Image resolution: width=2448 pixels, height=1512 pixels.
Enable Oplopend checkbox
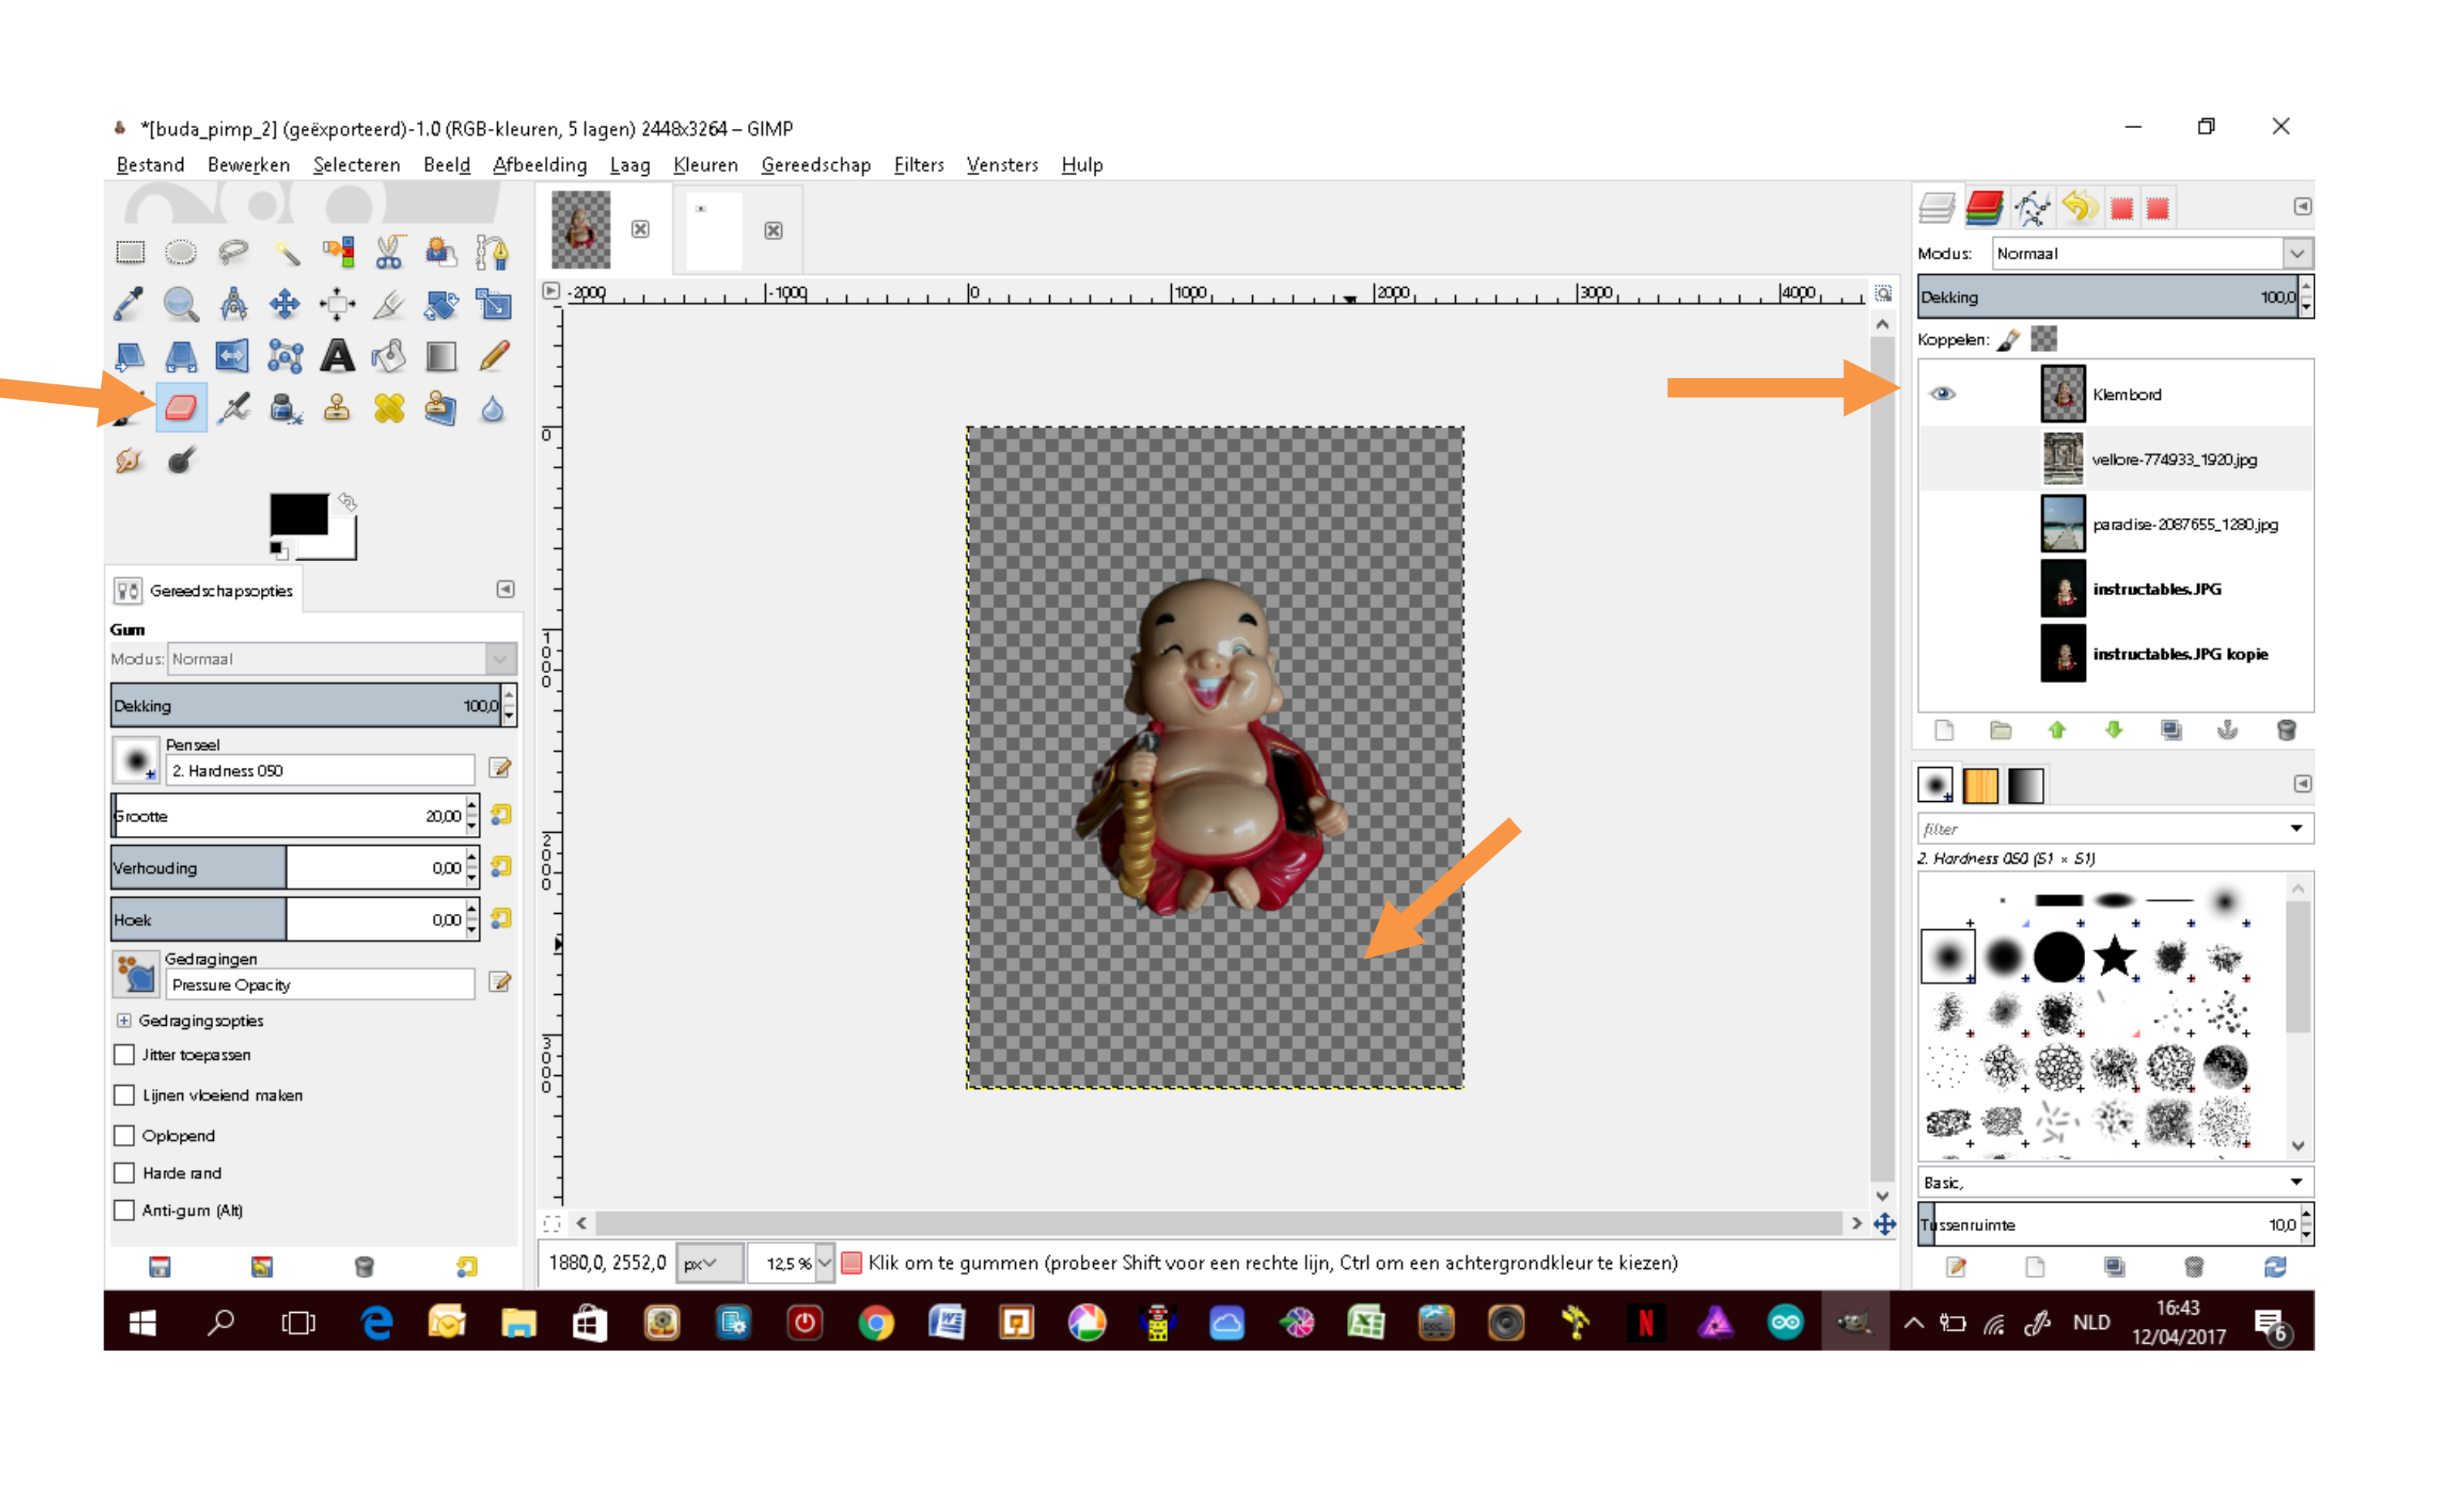coord(124,1135)
